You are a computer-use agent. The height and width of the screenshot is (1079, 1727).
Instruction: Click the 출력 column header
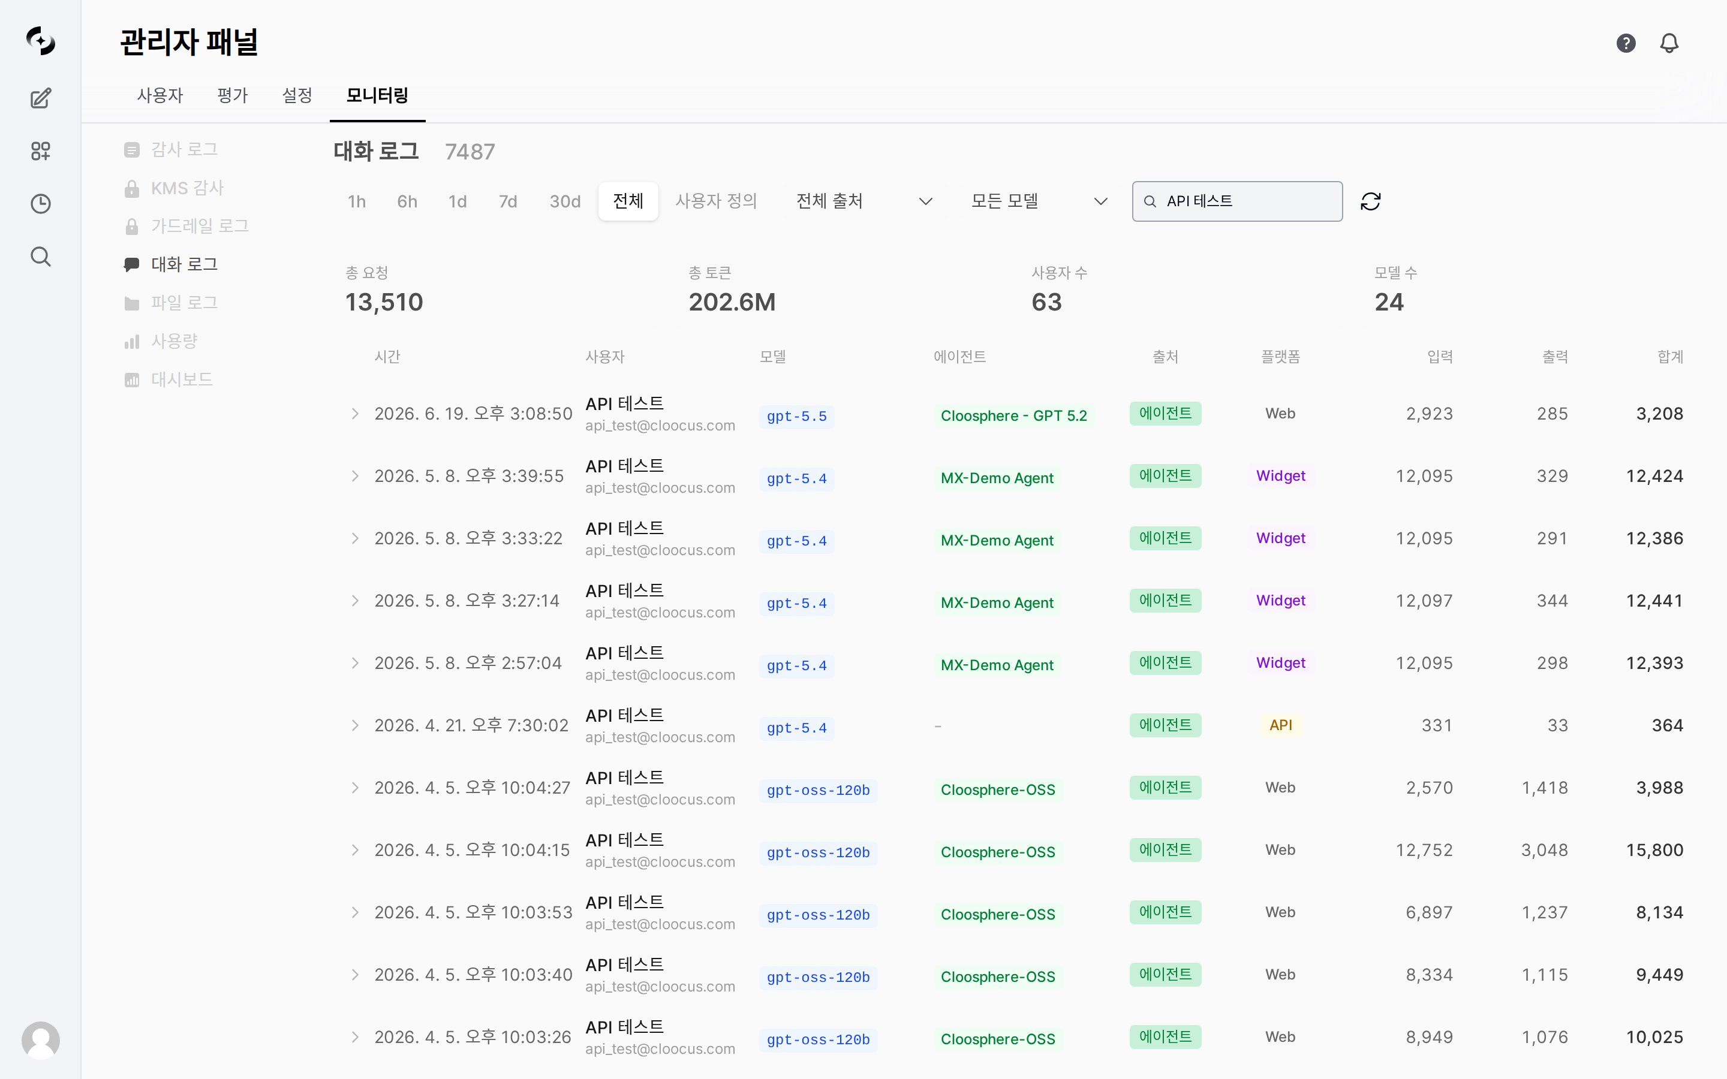(x=1554, y=357)
